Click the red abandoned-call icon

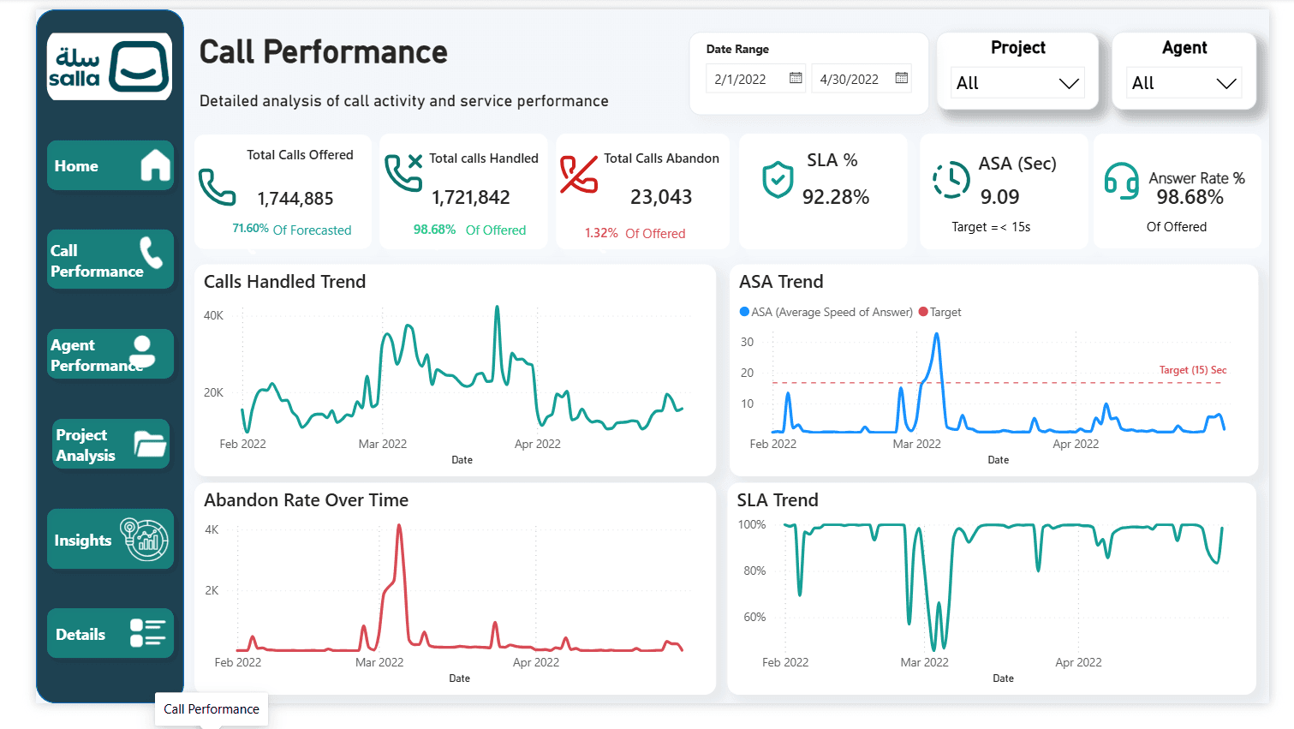point(579,174)
